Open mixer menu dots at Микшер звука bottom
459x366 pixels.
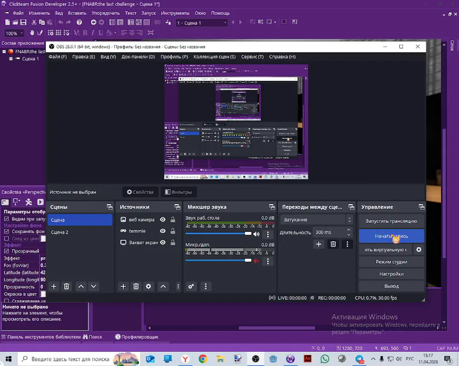coord(206,286)
